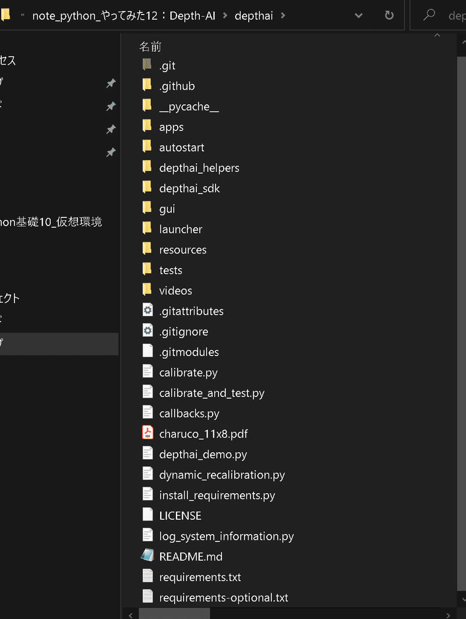Select the resources folder name
The image size is (466, 619).
pos(183,250)
